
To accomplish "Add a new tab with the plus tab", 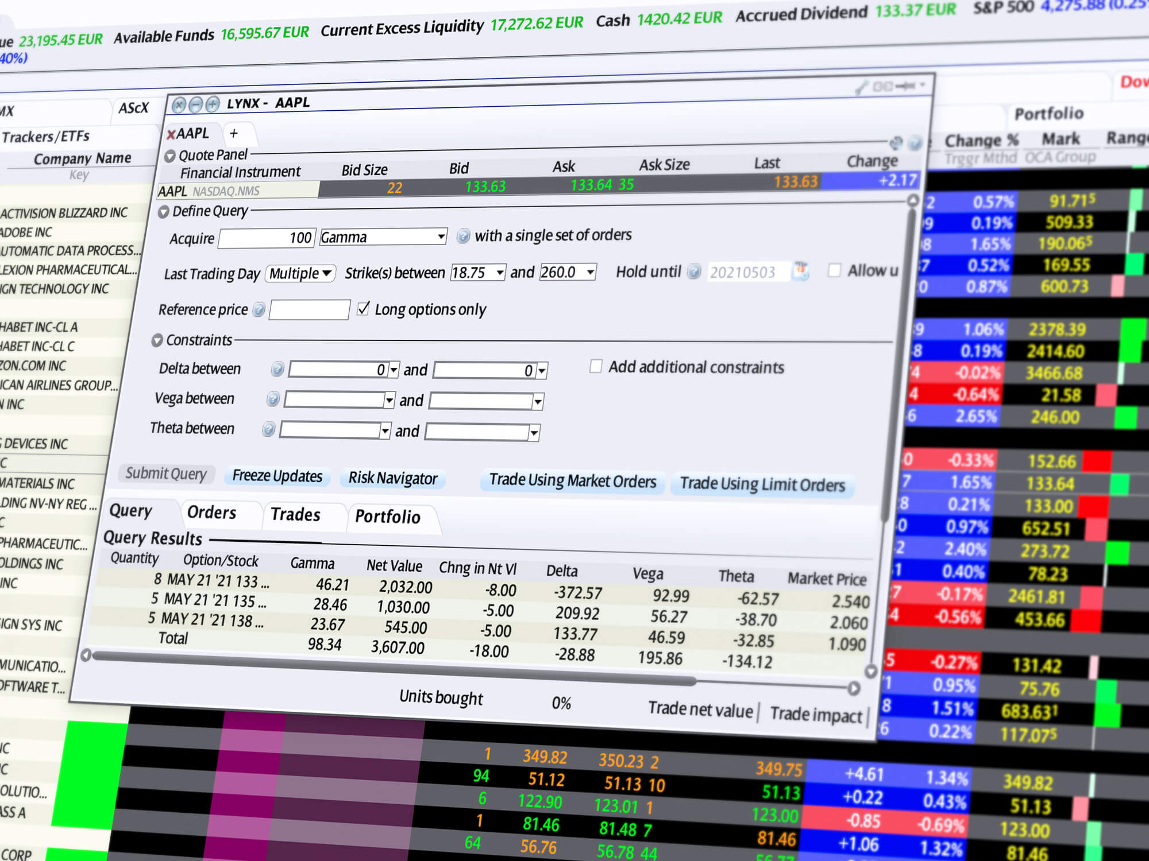I will [234, 133].
